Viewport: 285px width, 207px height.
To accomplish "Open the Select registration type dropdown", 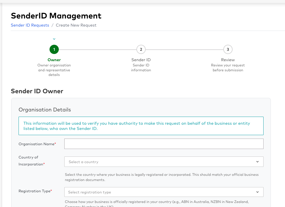I will (164, 192).
